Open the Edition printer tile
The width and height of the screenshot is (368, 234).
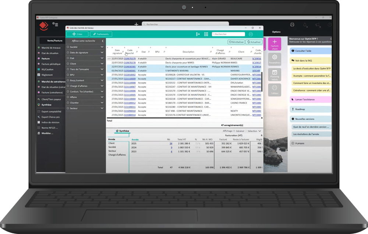(x=275, y=89)
